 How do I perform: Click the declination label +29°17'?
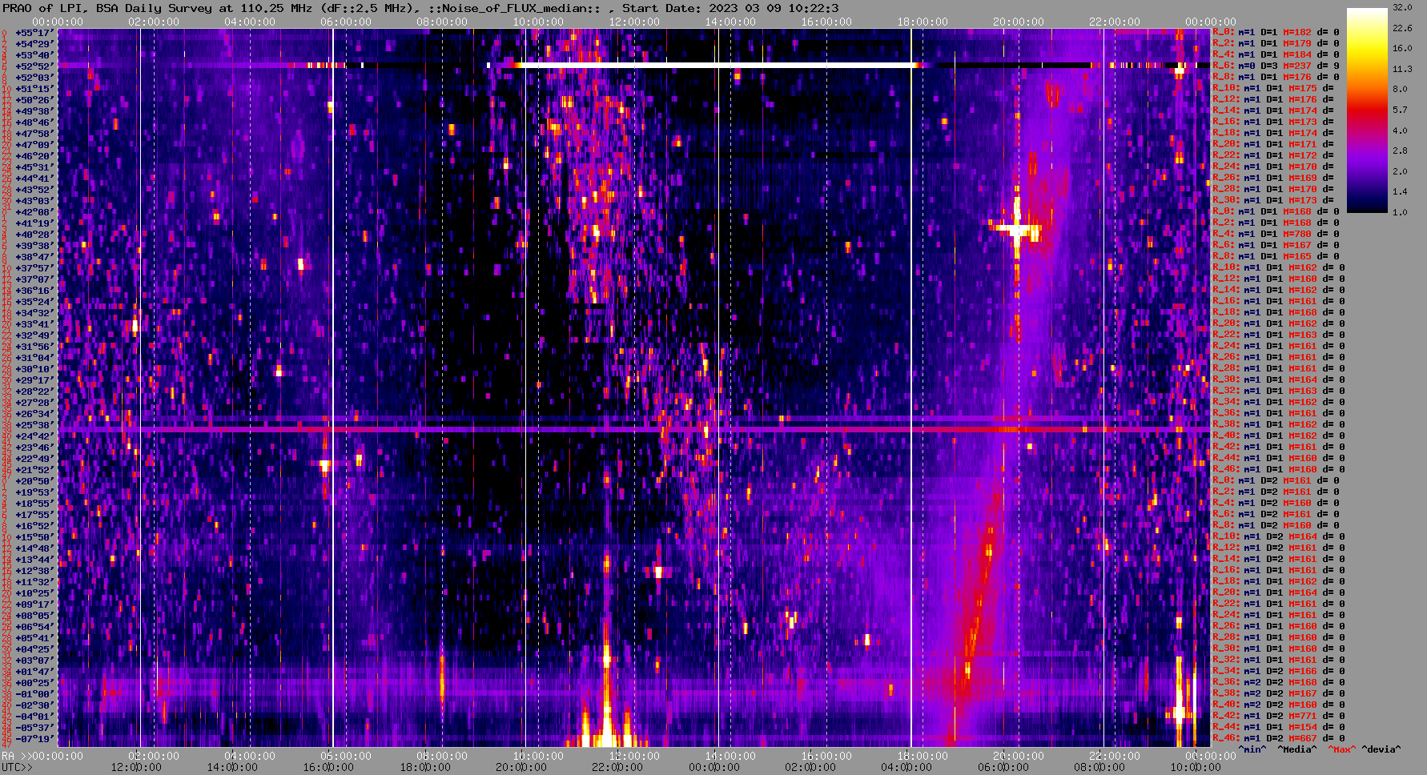pyautogui.click(x=34, y=380)
